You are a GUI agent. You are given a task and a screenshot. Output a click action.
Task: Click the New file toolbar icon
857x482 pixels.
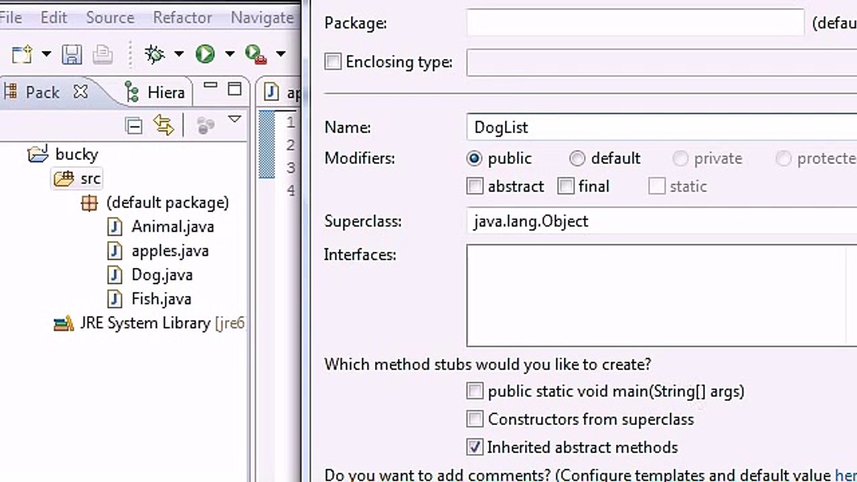point(21,54)
